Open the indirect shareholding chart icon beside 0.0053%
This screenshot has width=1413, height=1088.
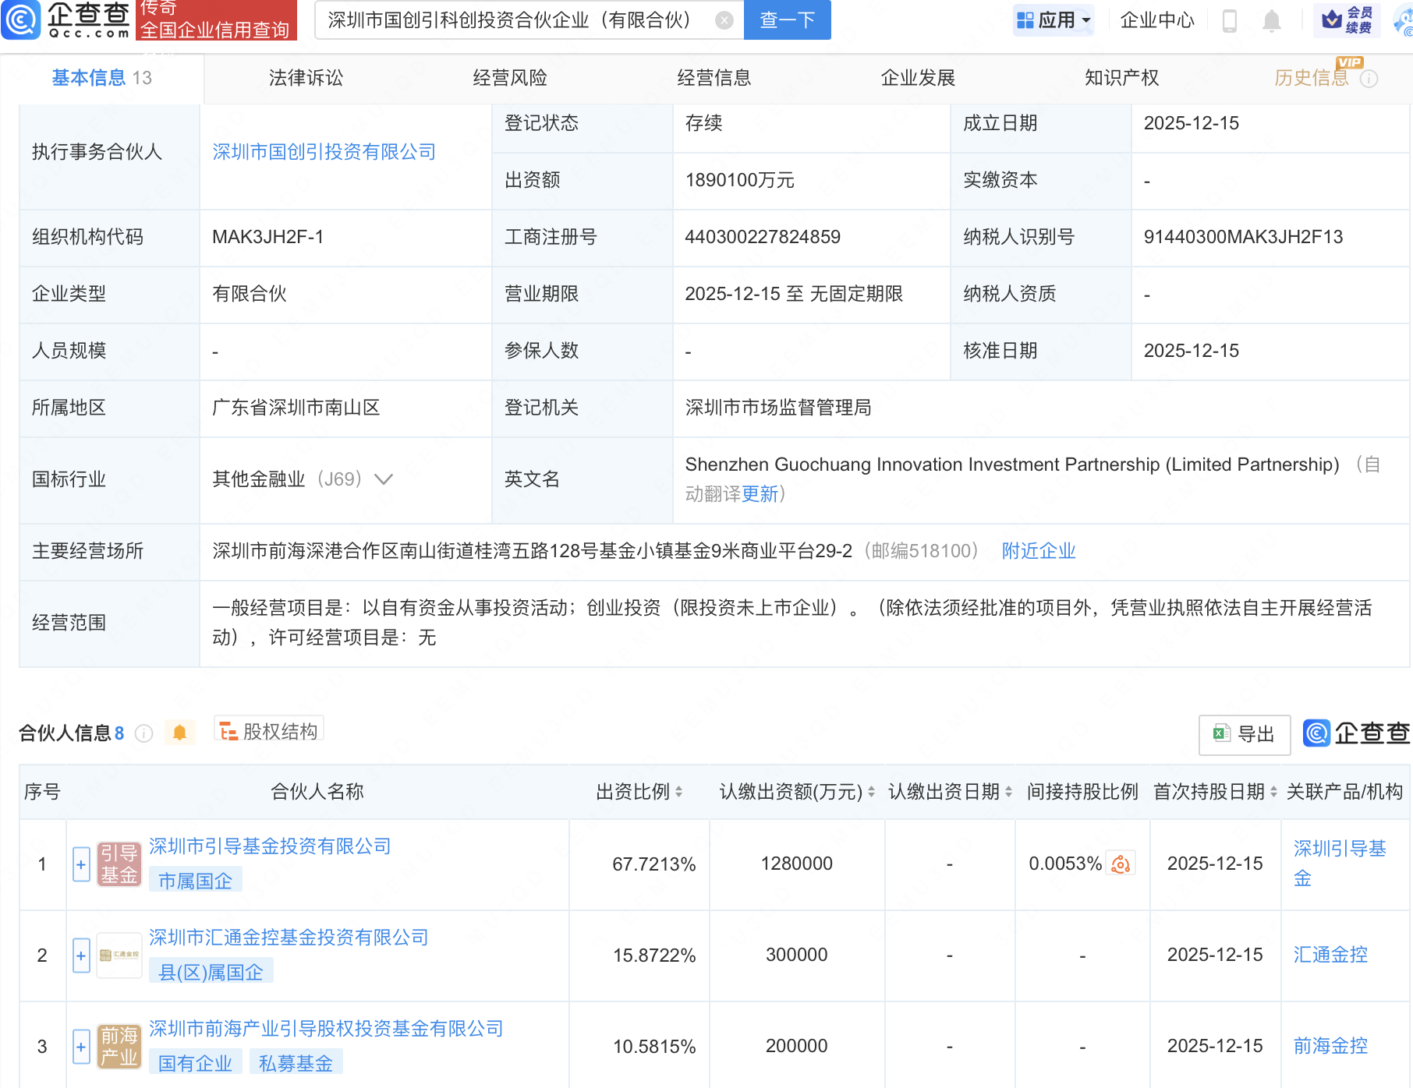point(1121,864)
